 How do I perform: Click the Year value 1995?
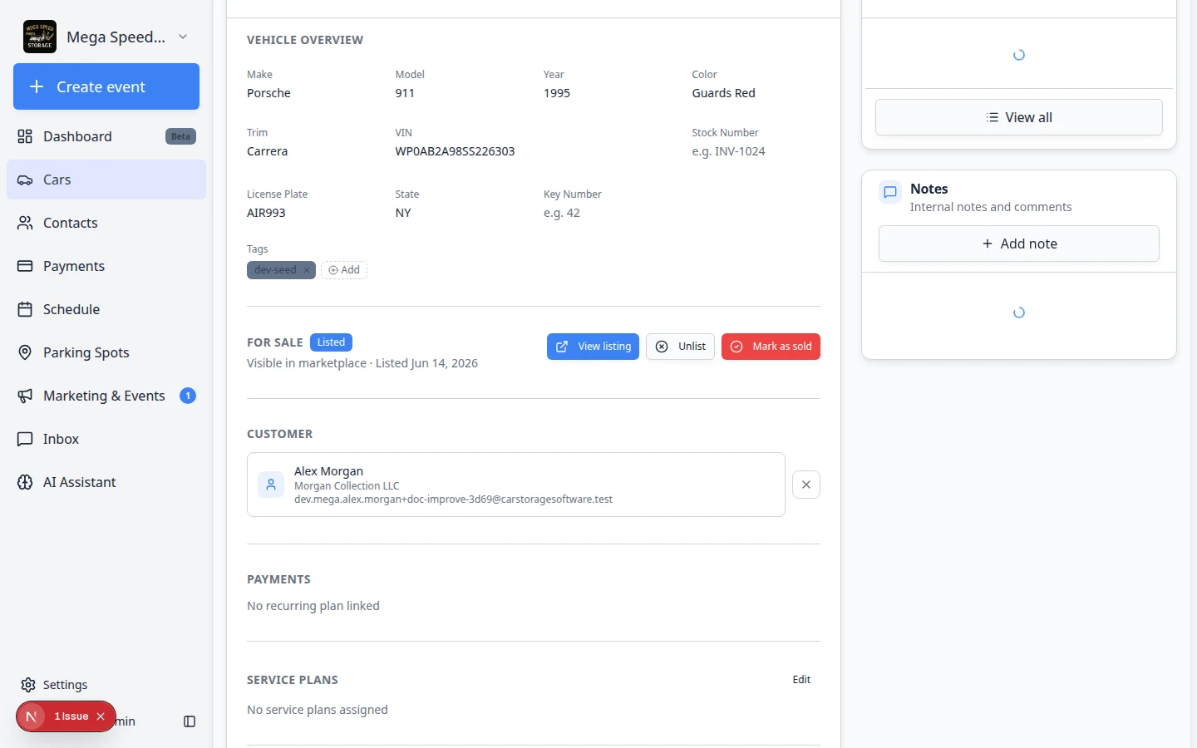(x=557, y=93)
